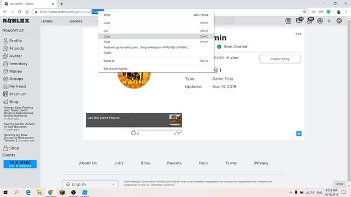This screenshot has width=351, height=197.
Task: Open Windows taskbar search
Action: click(x=16, y=192)
